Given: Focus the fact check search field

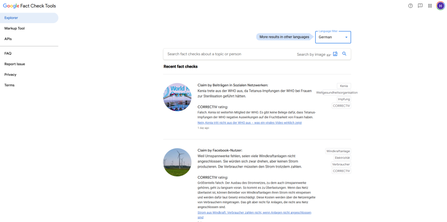Looking at the screenshot, I should click(x=227, y=54).
